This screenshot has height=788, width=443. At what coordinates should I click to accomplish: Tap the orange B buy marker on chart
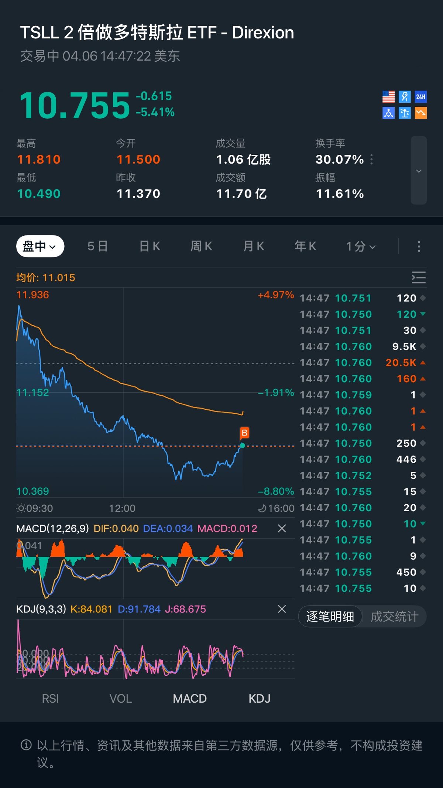244,433
